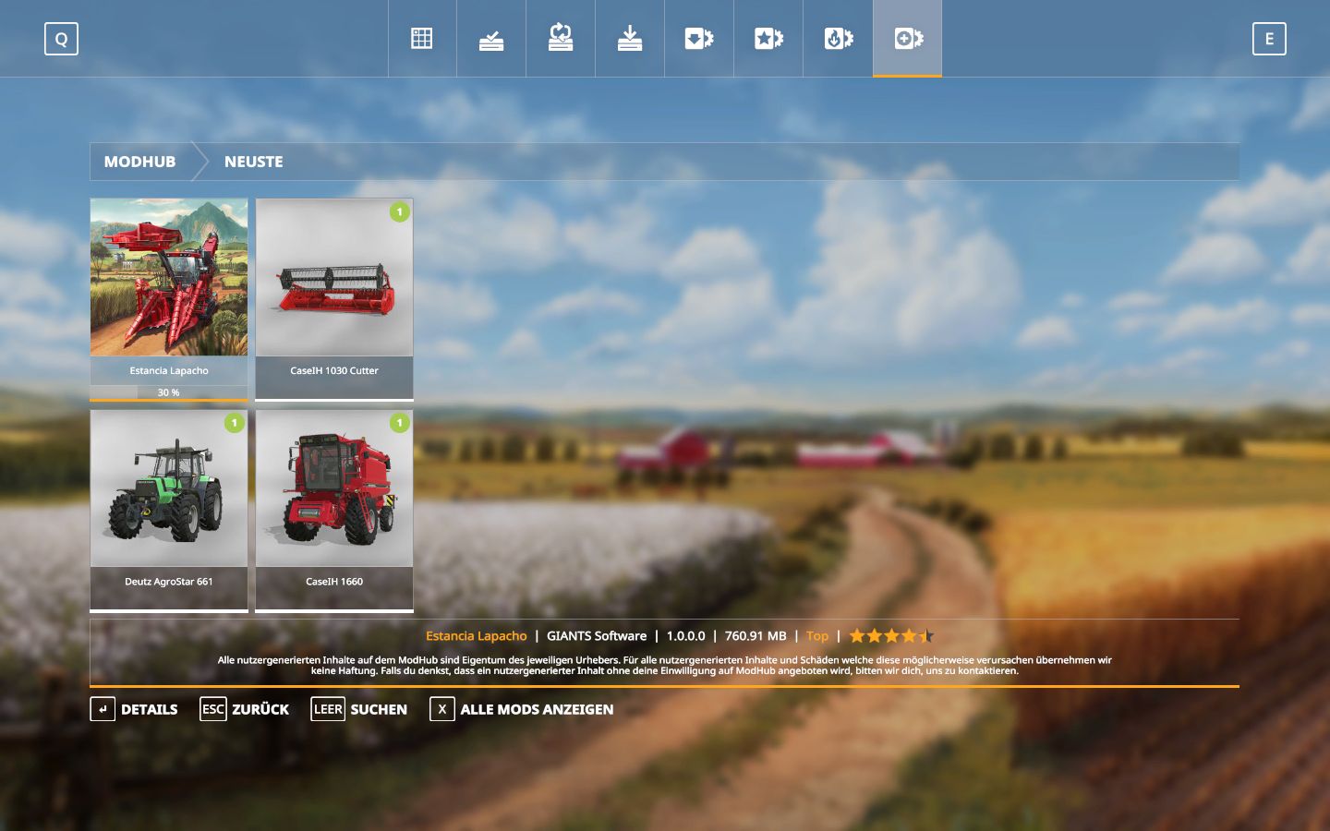Open the mod updates tab (refresh arrows)
The image size is (1330, 831).
[x=561, y=38]
